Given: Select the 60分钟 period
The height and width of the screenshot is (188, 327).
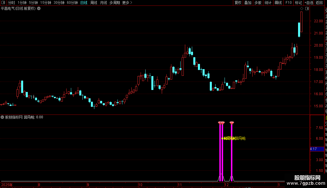Looking at the screenshot, I should [x=72, y=3].
